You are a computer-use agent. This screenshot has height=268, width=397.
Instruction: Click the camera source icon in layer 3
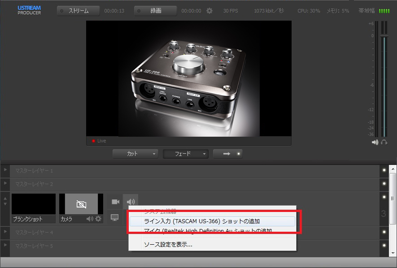click(x=115, y=202)
